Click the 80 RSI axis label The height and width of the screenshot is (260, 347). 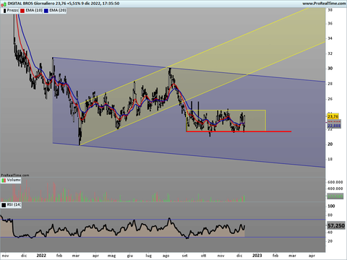[330, 215]
